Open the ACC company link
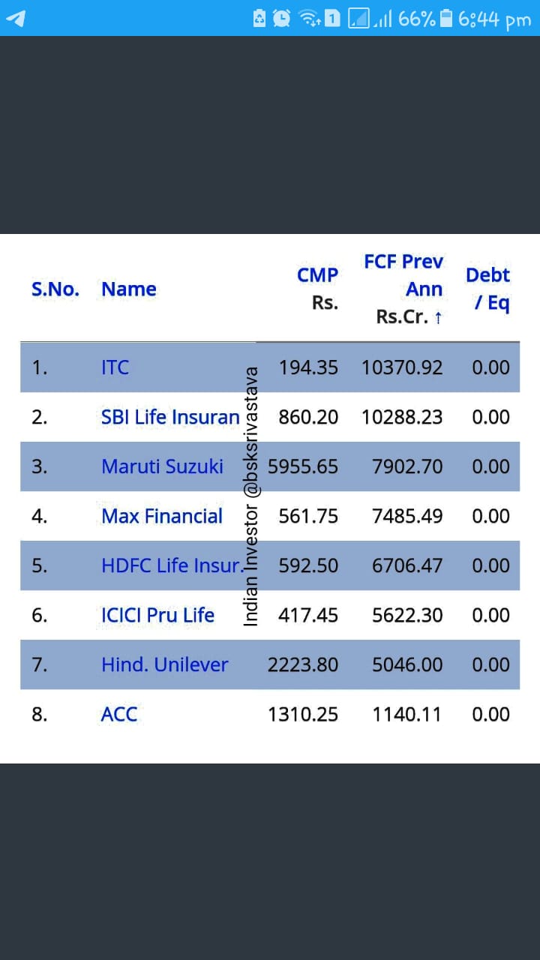 point(119,714)
